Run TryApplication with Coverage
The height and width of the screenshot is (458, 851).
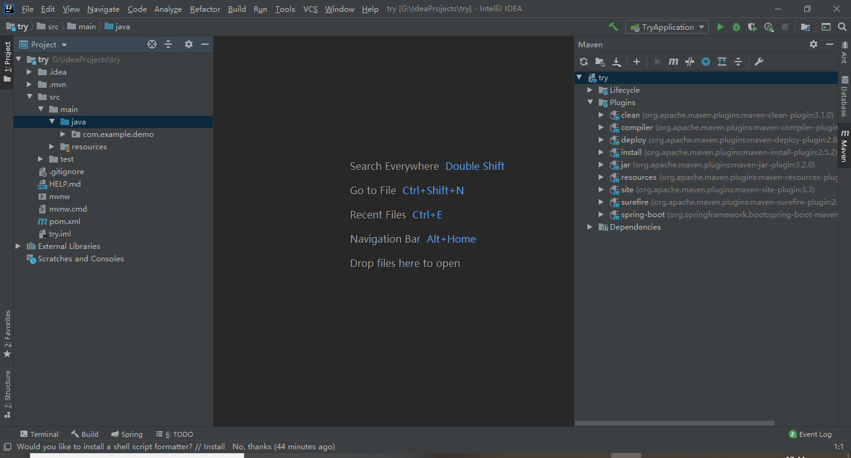(x=753, y=27)
